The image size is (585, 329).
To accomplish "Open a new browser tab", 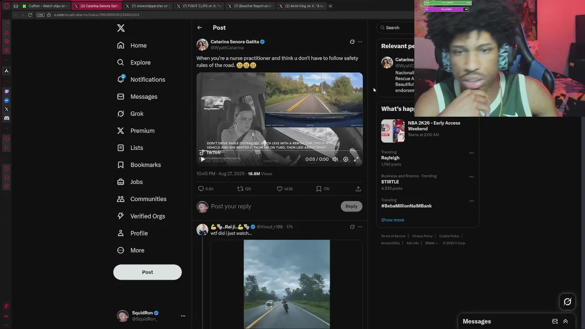I will pyautogui.click(x=330, y=6).
